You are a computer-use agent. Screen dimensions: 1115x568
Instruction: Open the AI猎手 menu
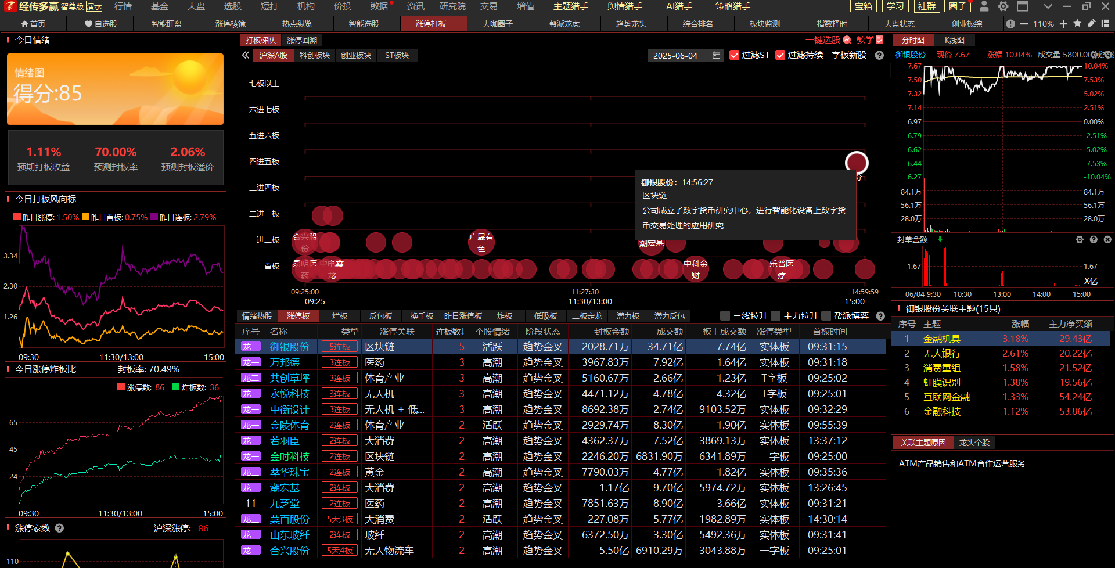tap(679, 6)
